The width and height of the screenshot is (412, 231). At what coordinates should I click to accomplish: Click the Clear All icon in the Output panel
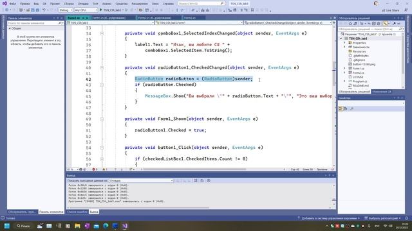click(196, 180)
